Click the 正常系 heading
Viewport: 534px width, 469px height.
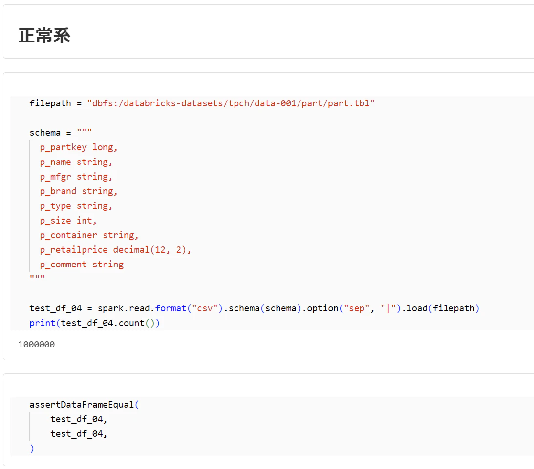44,35
